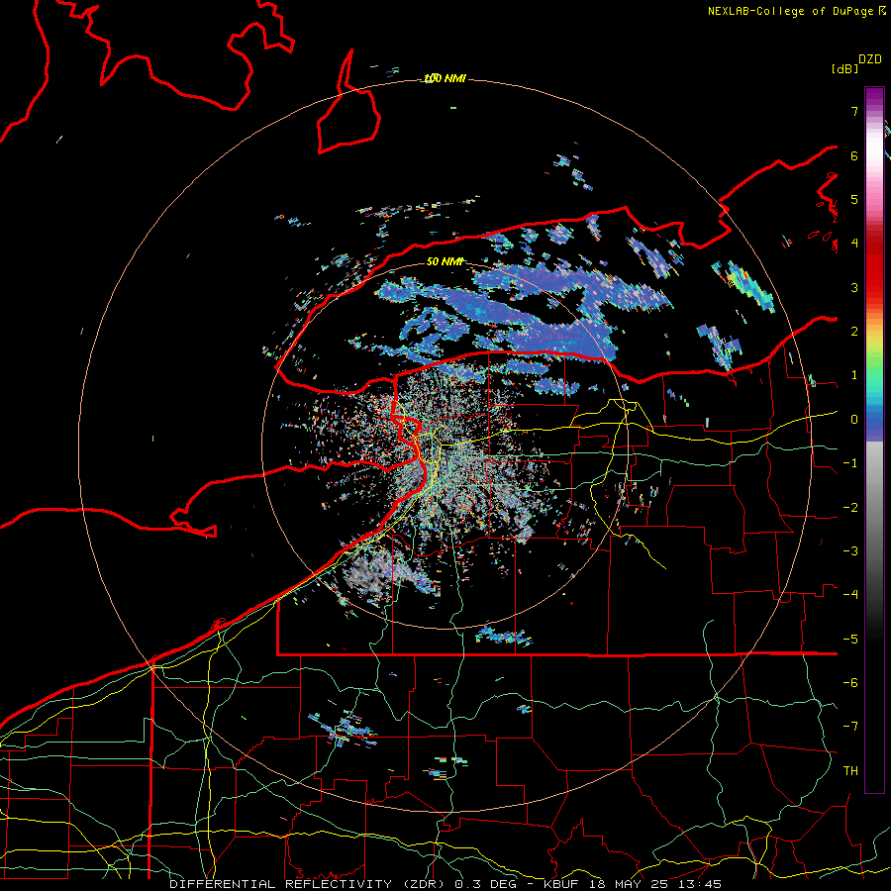The width and height of the screenshot is (891, 891).
Task: Click the 6 value on color scale
Action: click(854, 155)
